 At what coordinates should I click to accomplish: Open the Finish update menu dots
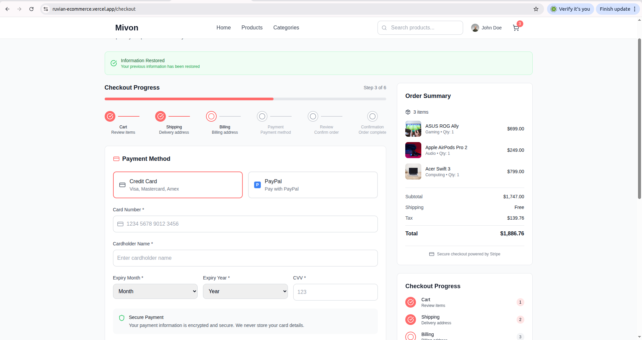(635, 9)
